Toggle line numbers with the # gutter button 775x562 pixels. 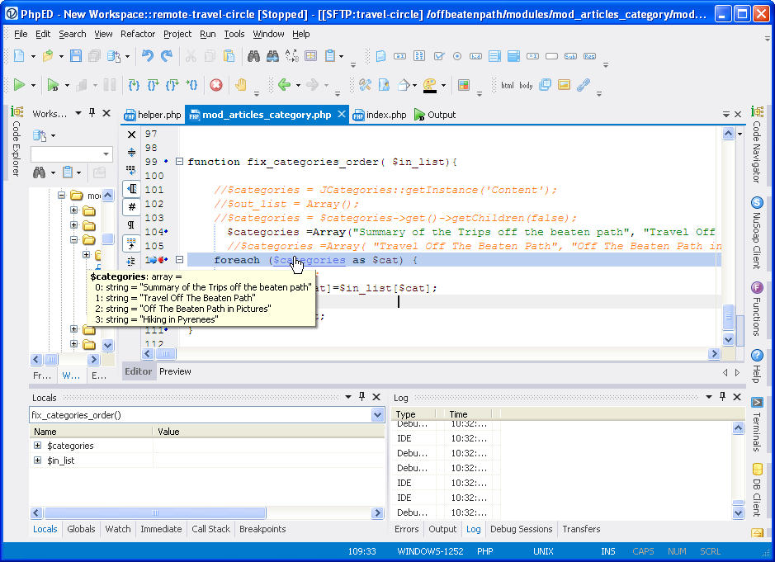(131, 206)
